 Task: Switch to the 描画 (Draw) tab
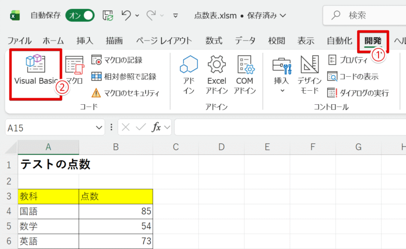tap(114, 41)
